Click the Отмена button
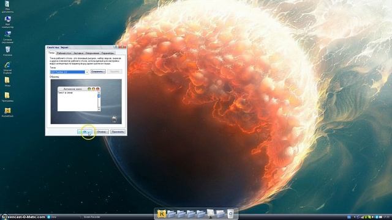392x220 pixels. coord(101,132)
